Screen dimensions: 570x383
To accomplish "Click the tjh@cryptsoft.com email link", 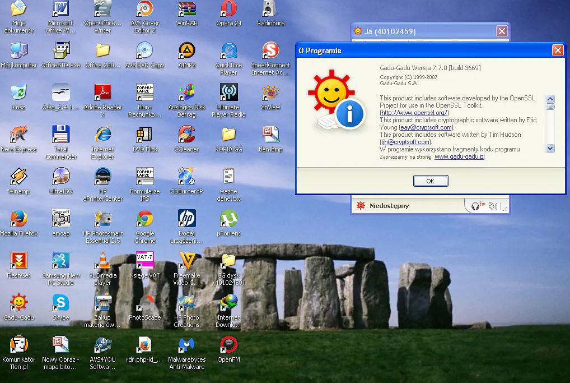I will click(x=405, y=142).
